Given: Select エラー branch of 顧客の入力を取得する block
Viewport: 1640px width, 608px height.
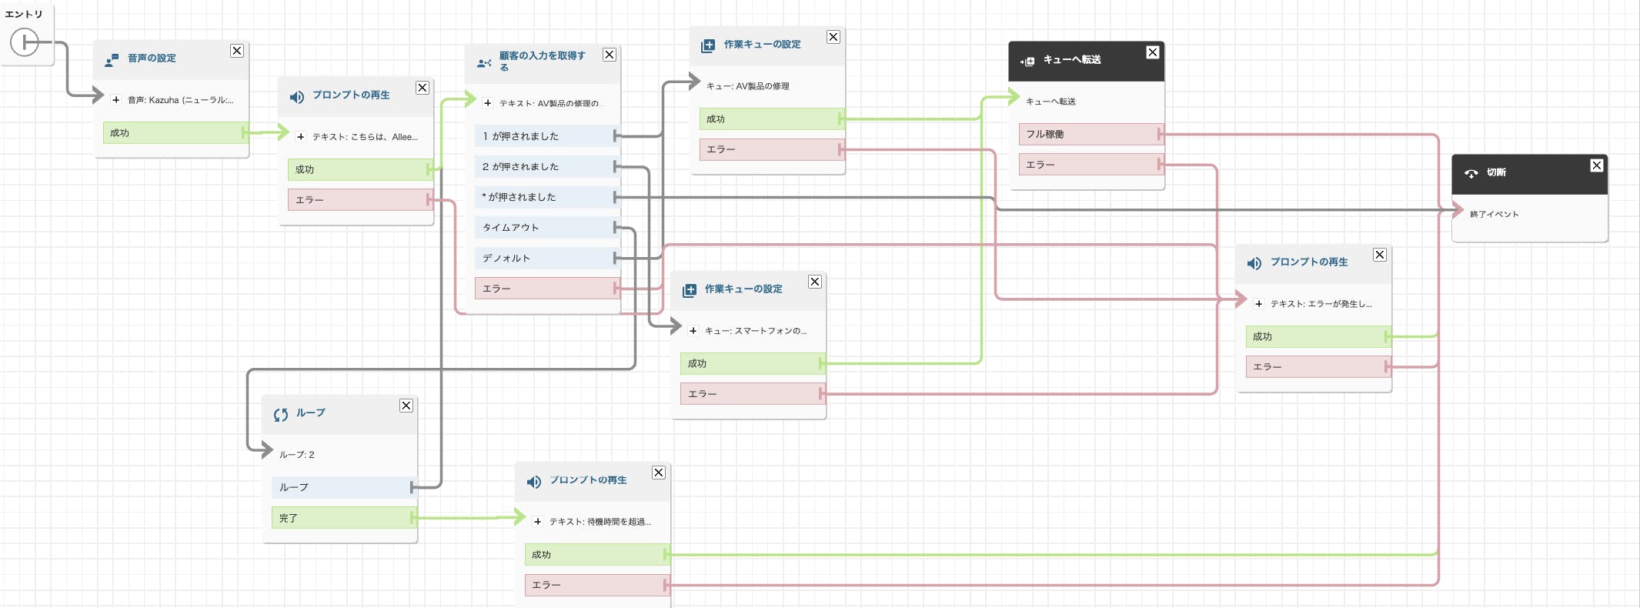Looking at the screenshot, I should 546,289.
